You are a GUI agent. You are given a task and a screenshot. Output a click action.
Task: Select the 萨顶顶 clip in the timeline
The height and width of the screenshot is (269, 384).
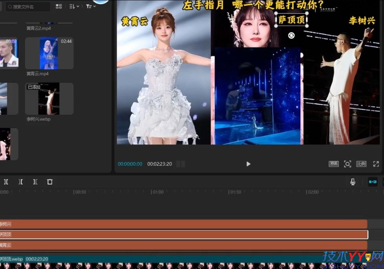[171, 235]
